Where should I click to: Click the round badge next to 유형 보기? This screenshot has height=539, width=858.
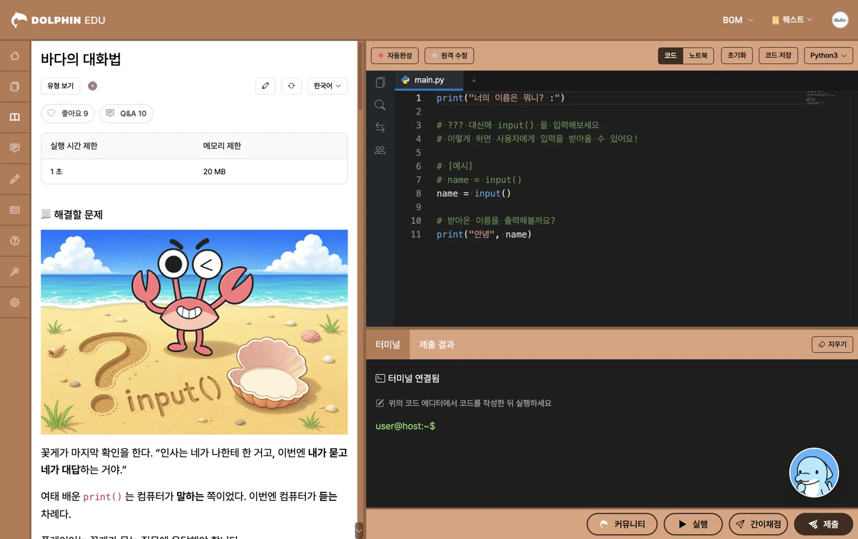coord(93,86)
